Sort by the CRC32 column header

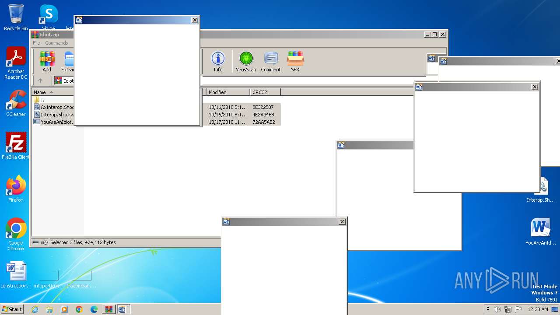(265, 92)
